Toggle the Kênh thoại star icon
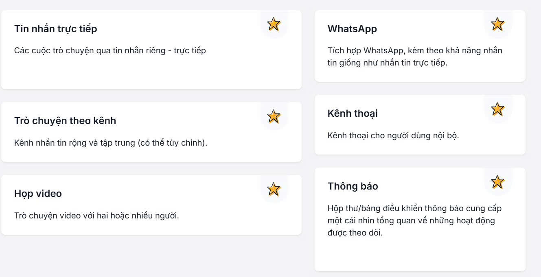The image size is (541, 277). [497, 109]
